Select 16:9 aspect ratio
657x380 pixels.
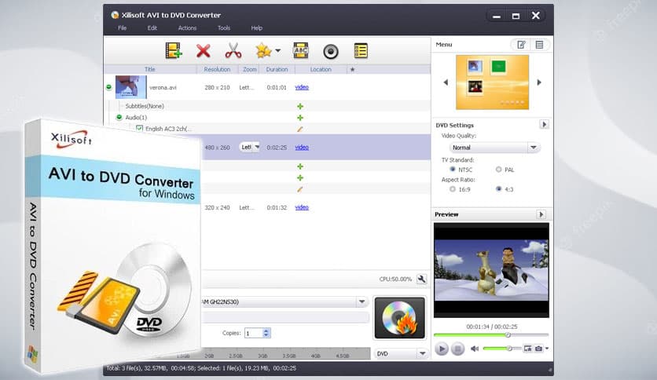tap(453, 189)
